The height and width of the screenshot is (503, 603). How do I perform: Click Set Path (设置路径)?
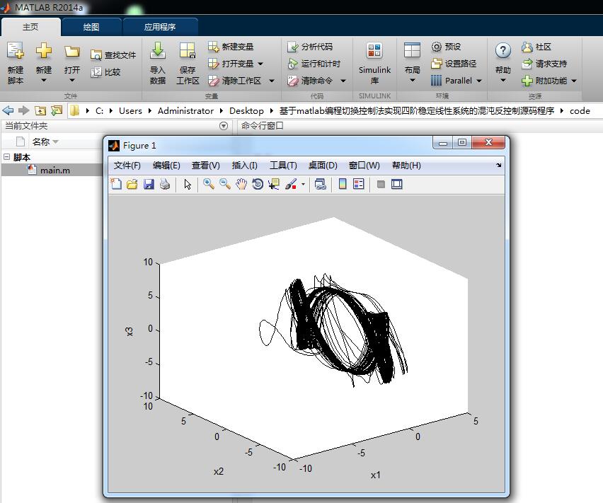tap(454, 64)
